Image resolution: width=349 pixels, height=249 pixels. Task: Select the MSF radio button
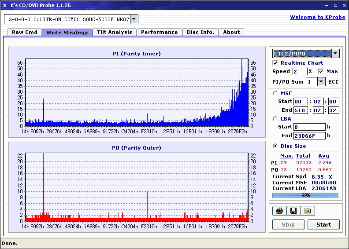(275, 93)
